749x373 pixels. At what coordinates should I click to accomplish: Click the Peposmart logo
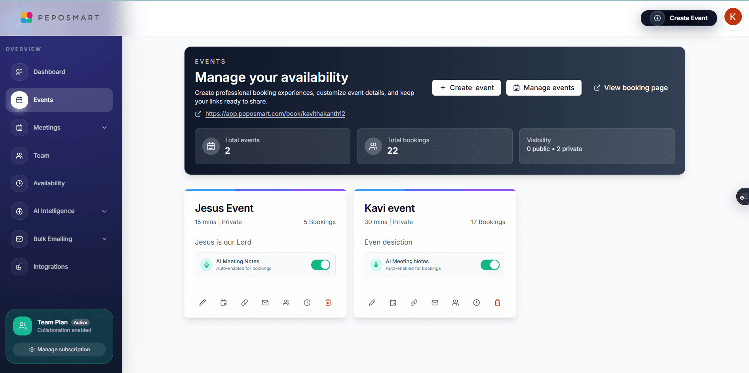pos(60,18)
